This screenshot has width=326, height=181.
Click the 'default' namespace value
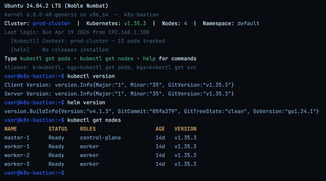(248, 24)
